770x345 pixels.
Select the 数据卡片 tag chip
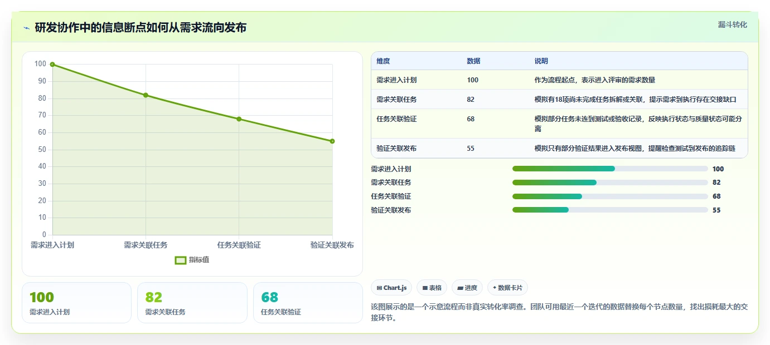pos(507,288)
